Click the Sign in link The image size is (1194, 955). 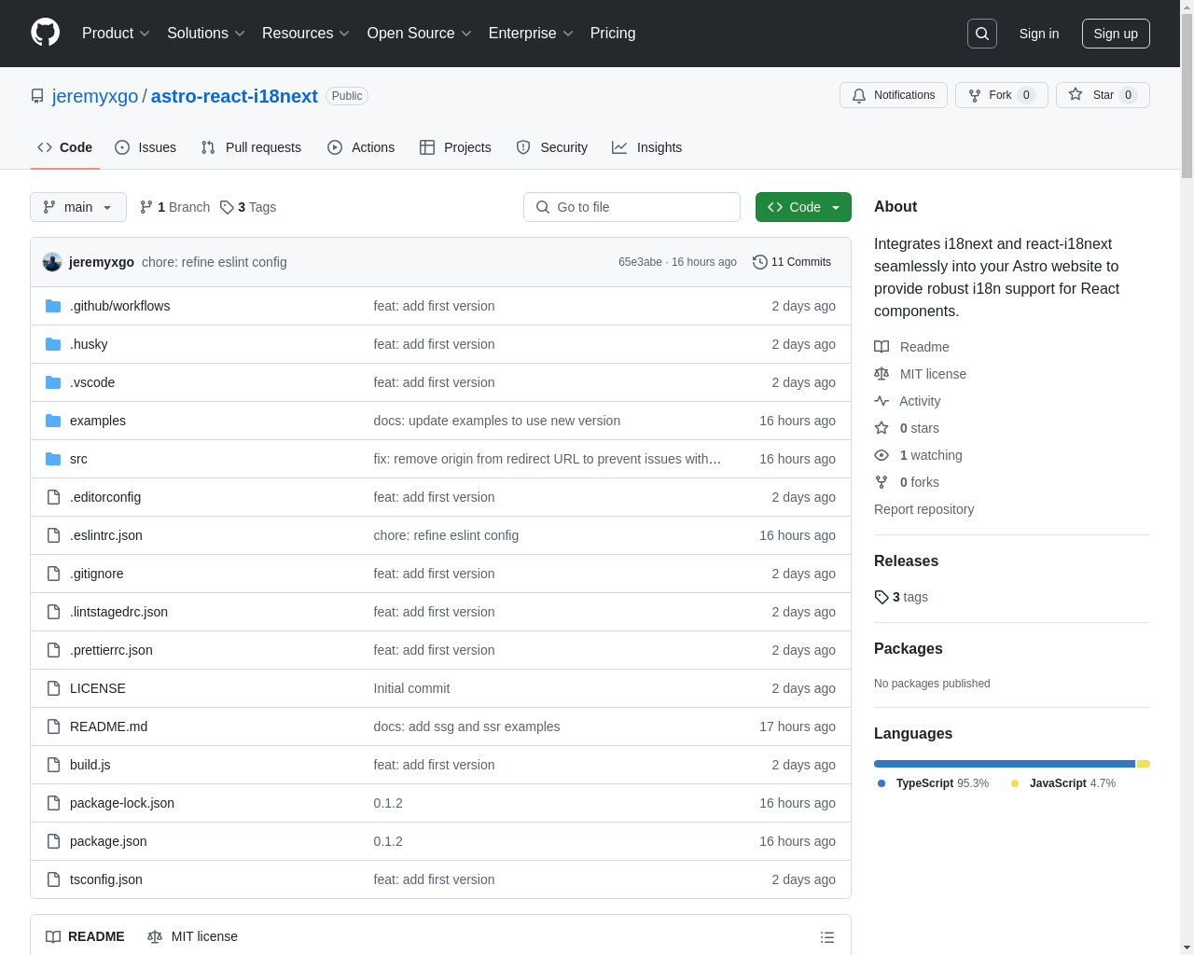pos(1039,34)
